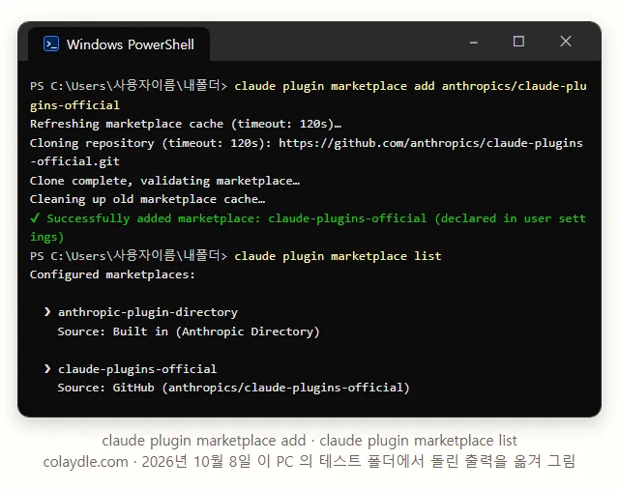The image size is (619, 490).
Task: Click "Cleaning up old marketplace cache…" line
Action: (147, 199)
